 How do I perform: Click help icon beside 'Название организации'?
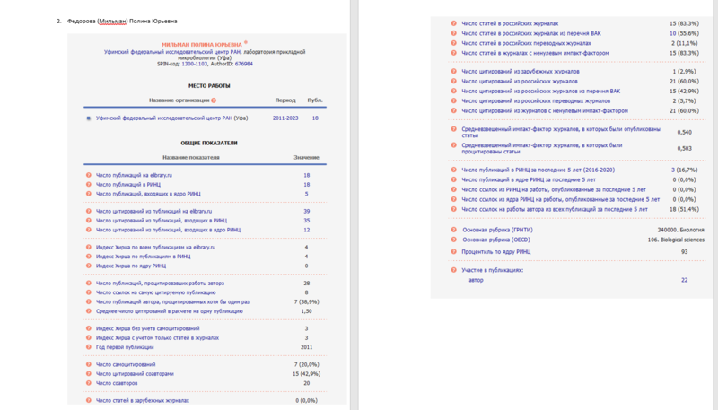coord(214,100)
